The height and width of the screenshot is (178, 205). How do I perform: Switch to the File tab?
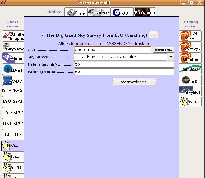click(x=76, y=13)
